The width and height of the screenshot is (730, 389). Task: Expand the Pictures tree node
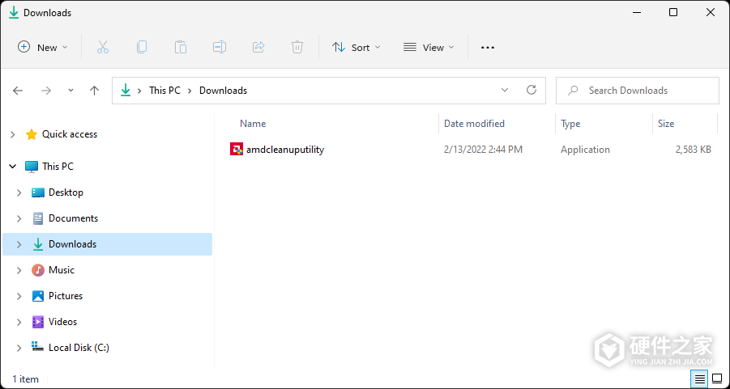(19, 296)
